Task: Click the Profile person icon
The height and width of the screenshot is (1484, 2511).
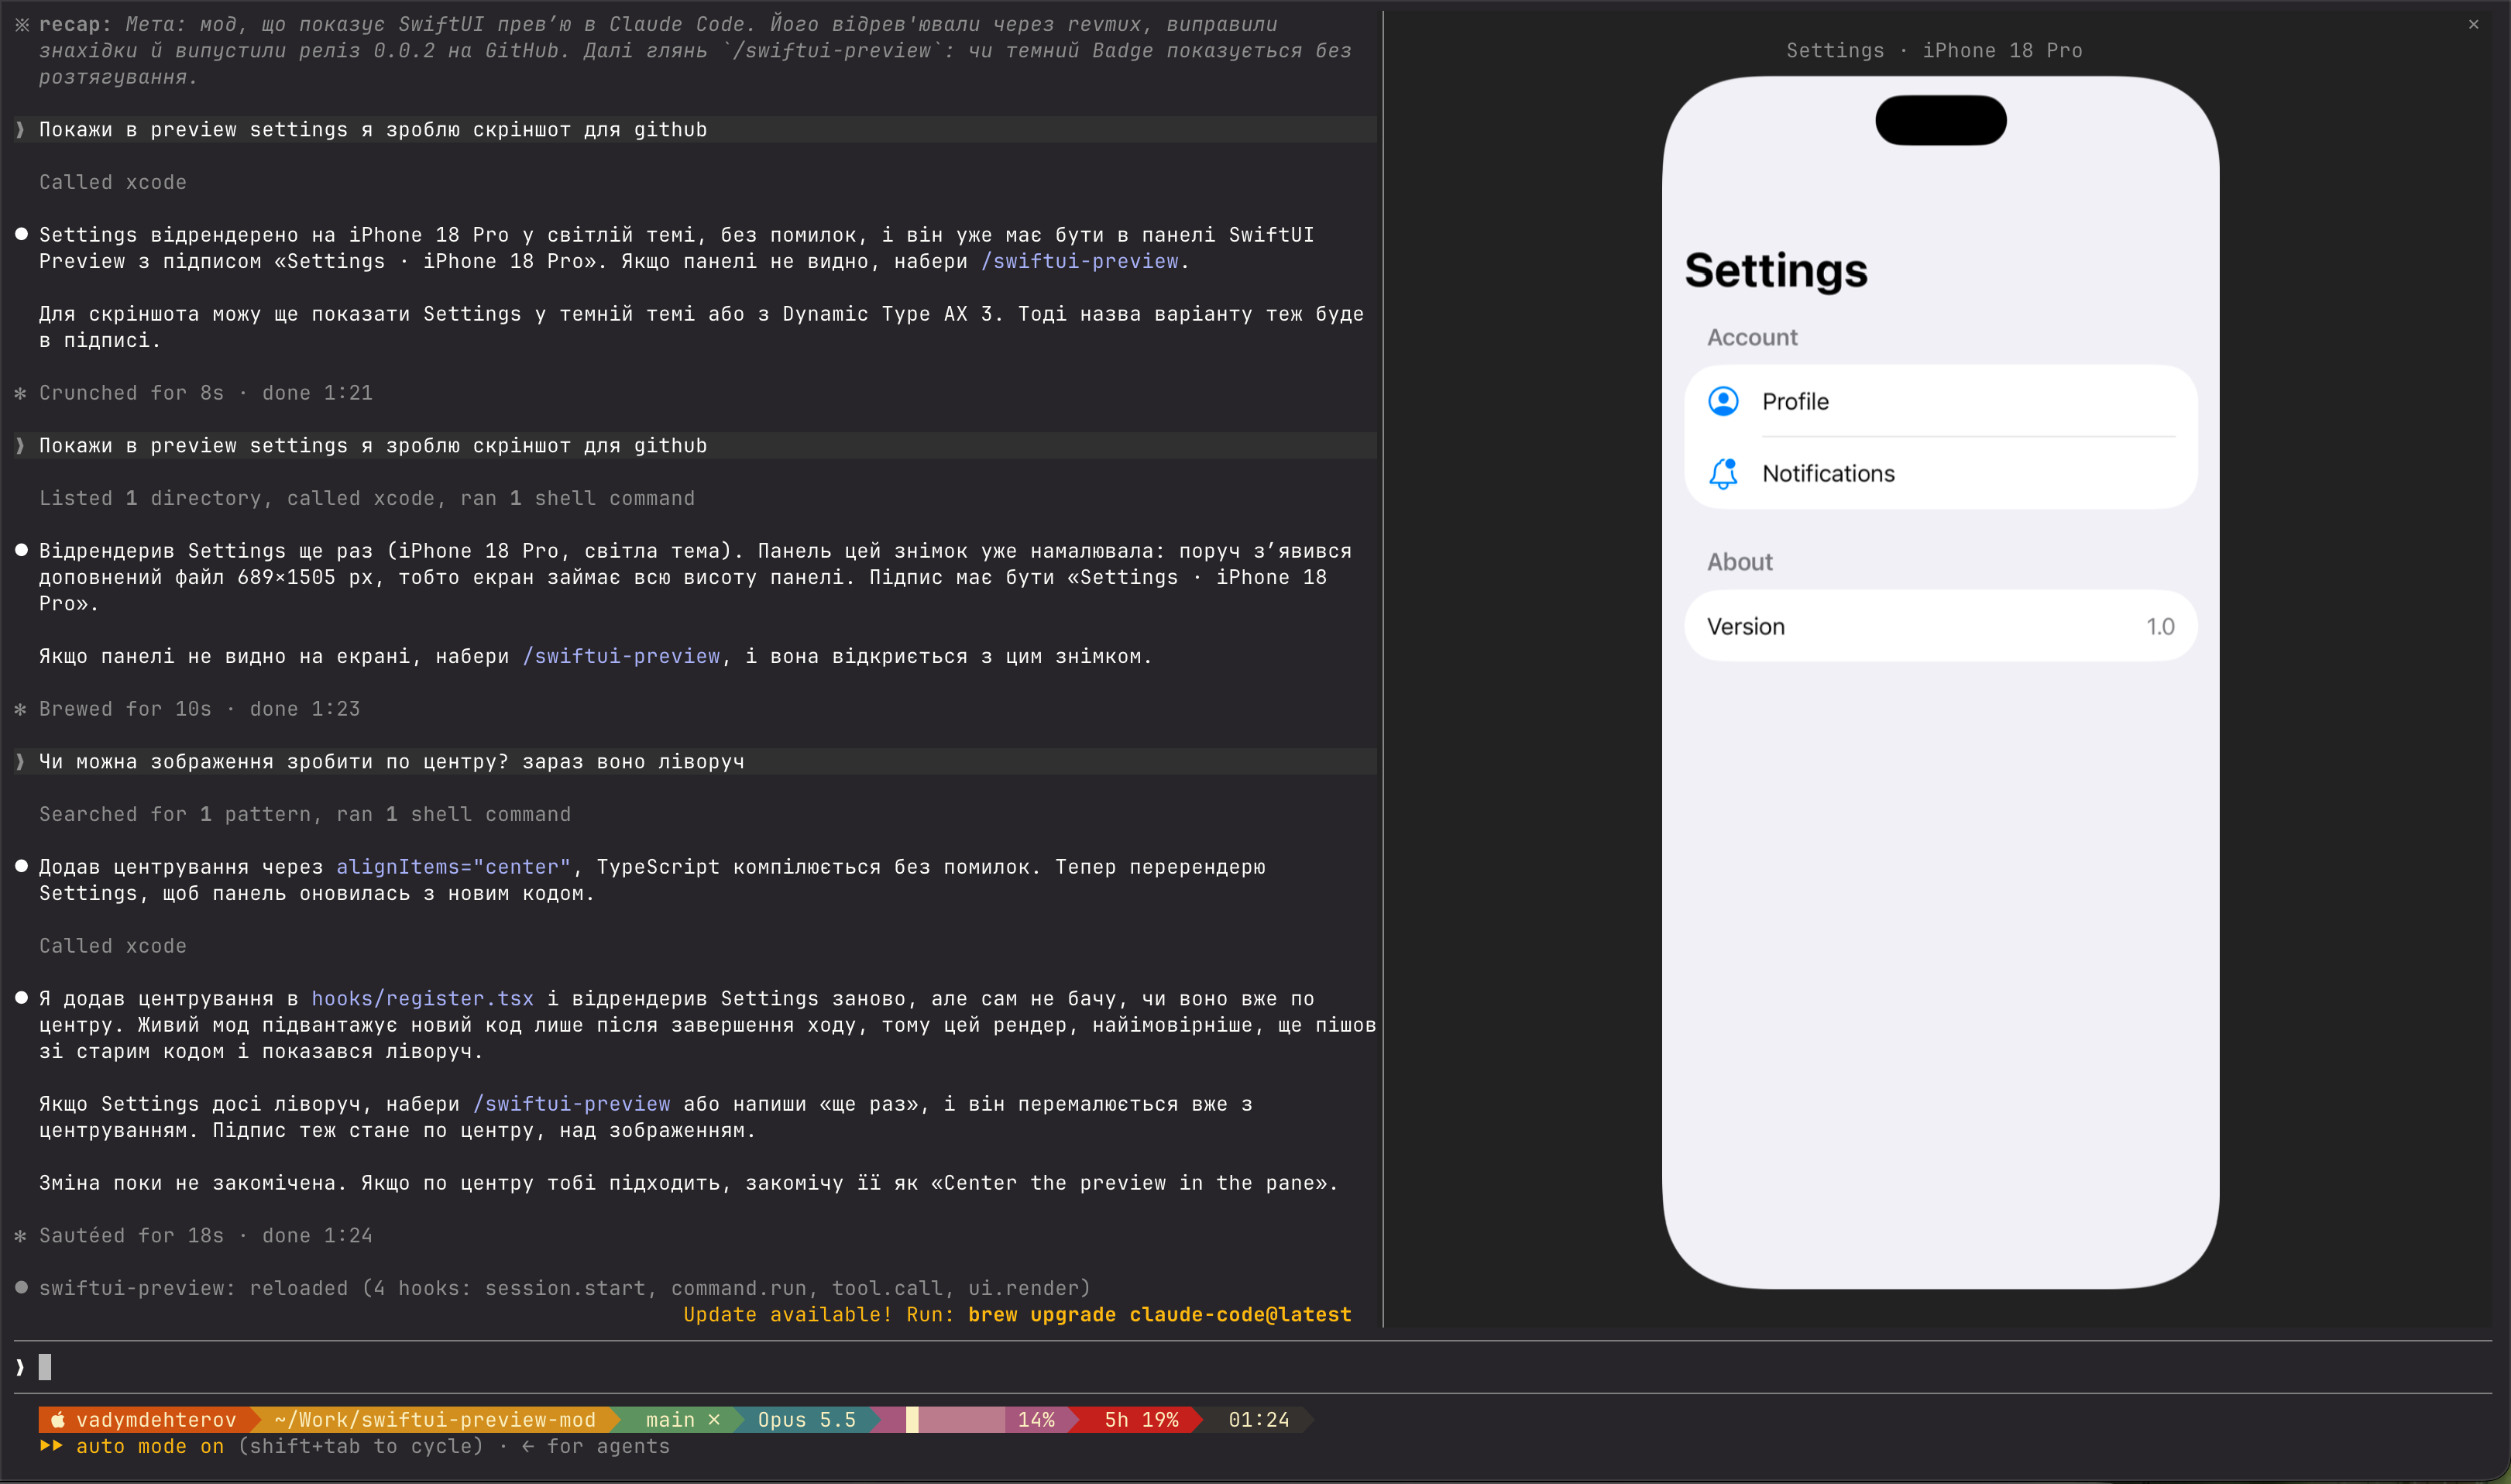Action: (1723, 401)
